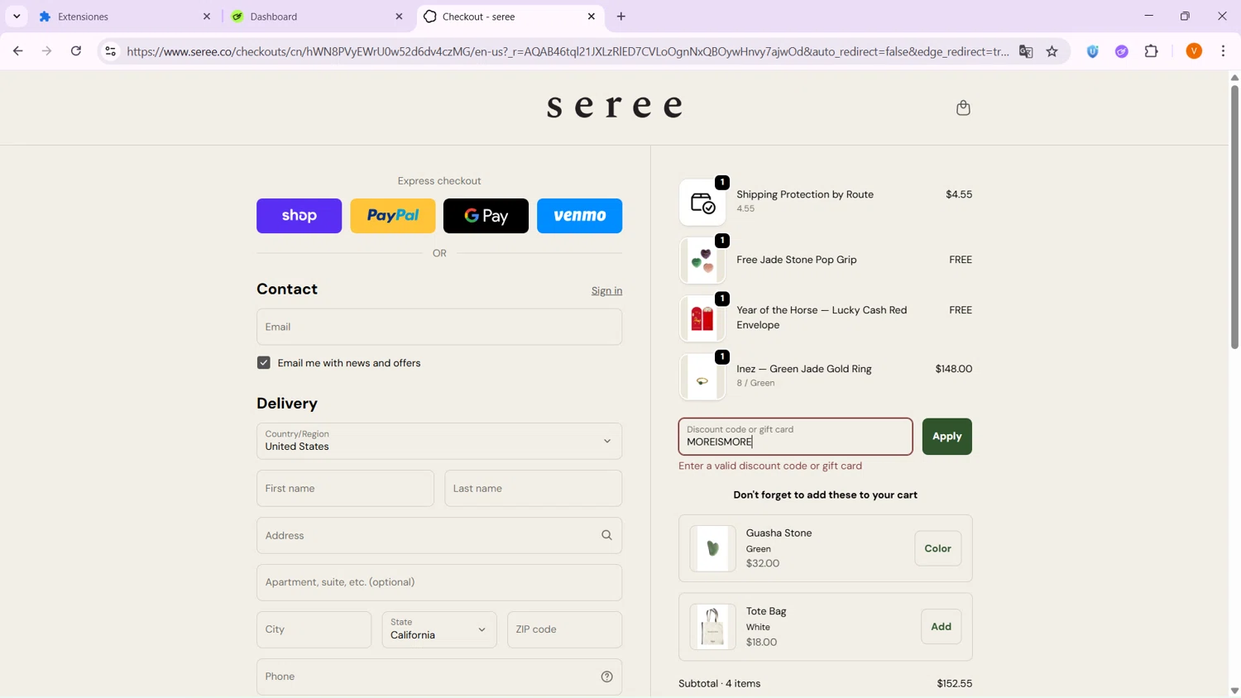Reload the checkout page
1241x698 pixels.
76,51
